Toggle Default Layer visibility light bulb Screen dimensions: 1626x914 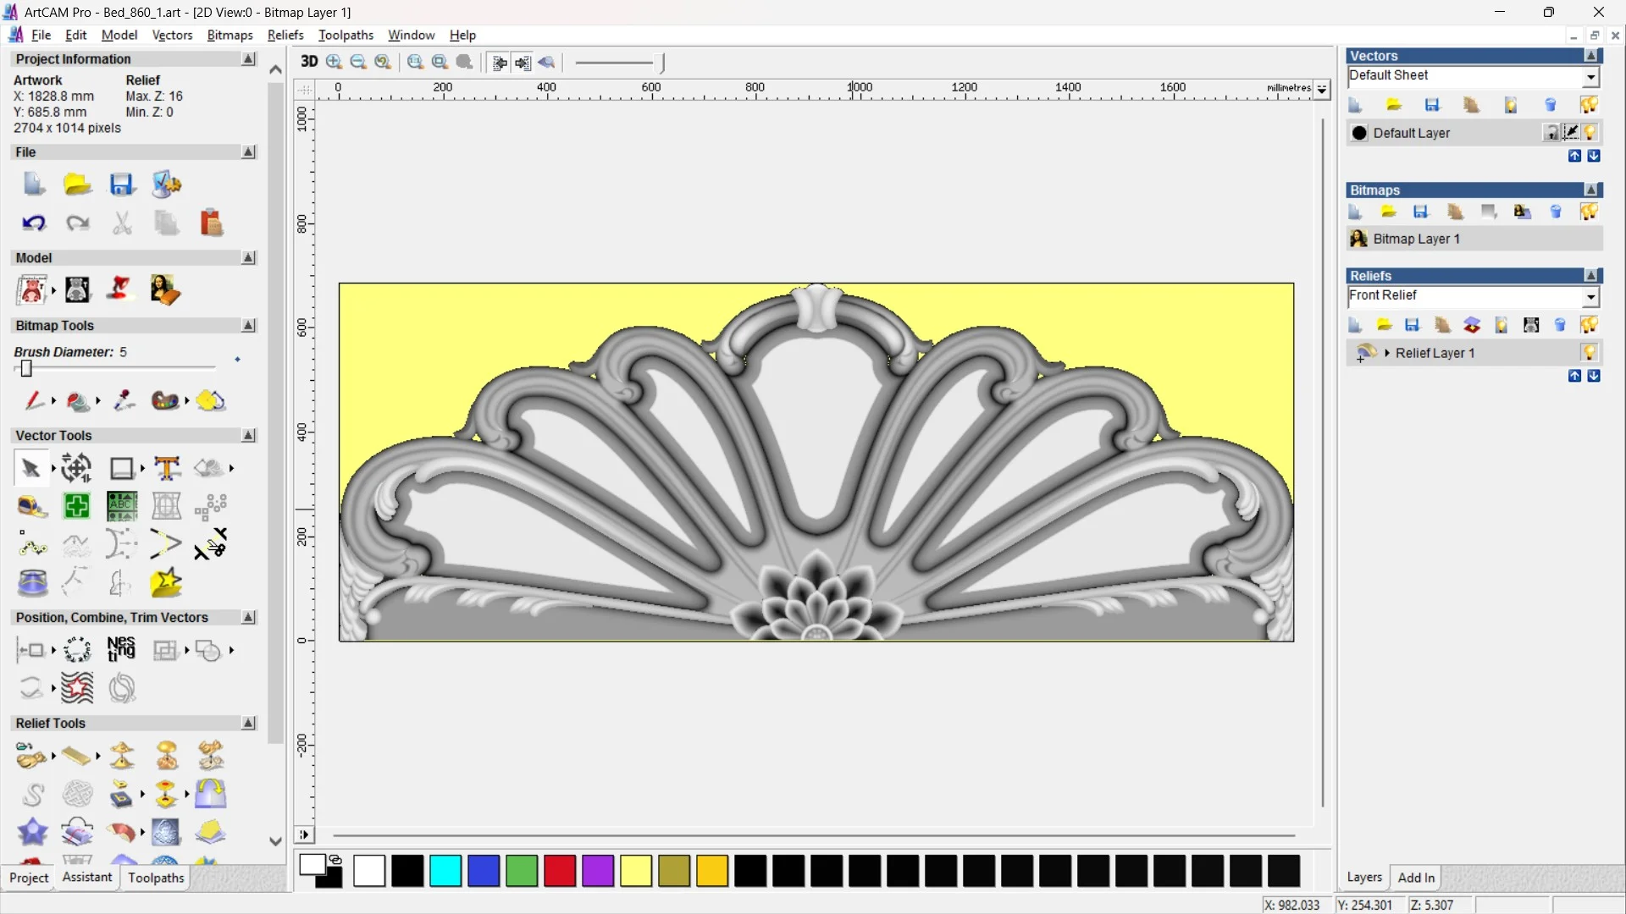[x=1590, y=133]
